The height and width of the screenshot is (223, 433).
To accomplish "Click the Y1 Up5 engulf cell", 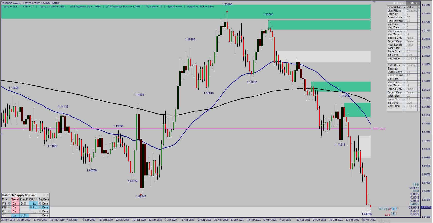I will coord(24,216).
